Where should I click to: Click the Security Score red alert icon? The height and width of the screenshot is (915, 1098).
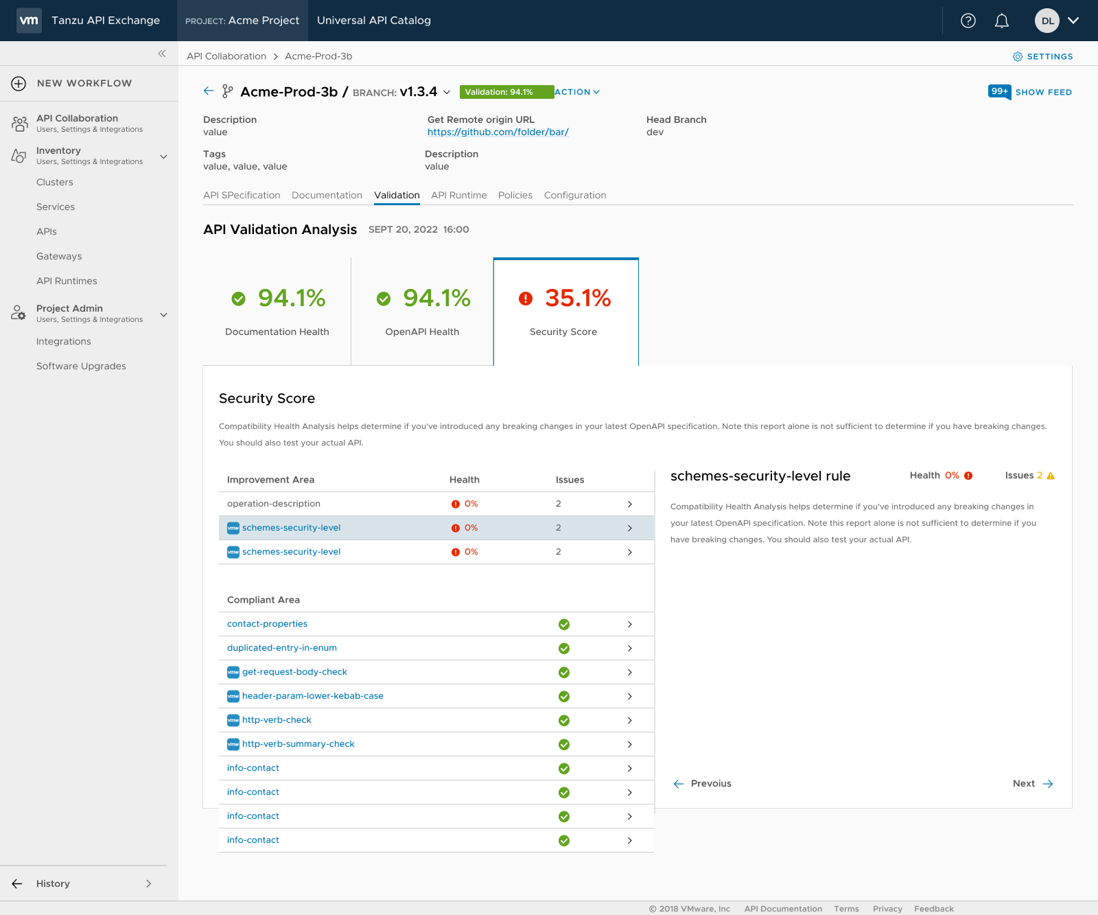pos(526,299)
